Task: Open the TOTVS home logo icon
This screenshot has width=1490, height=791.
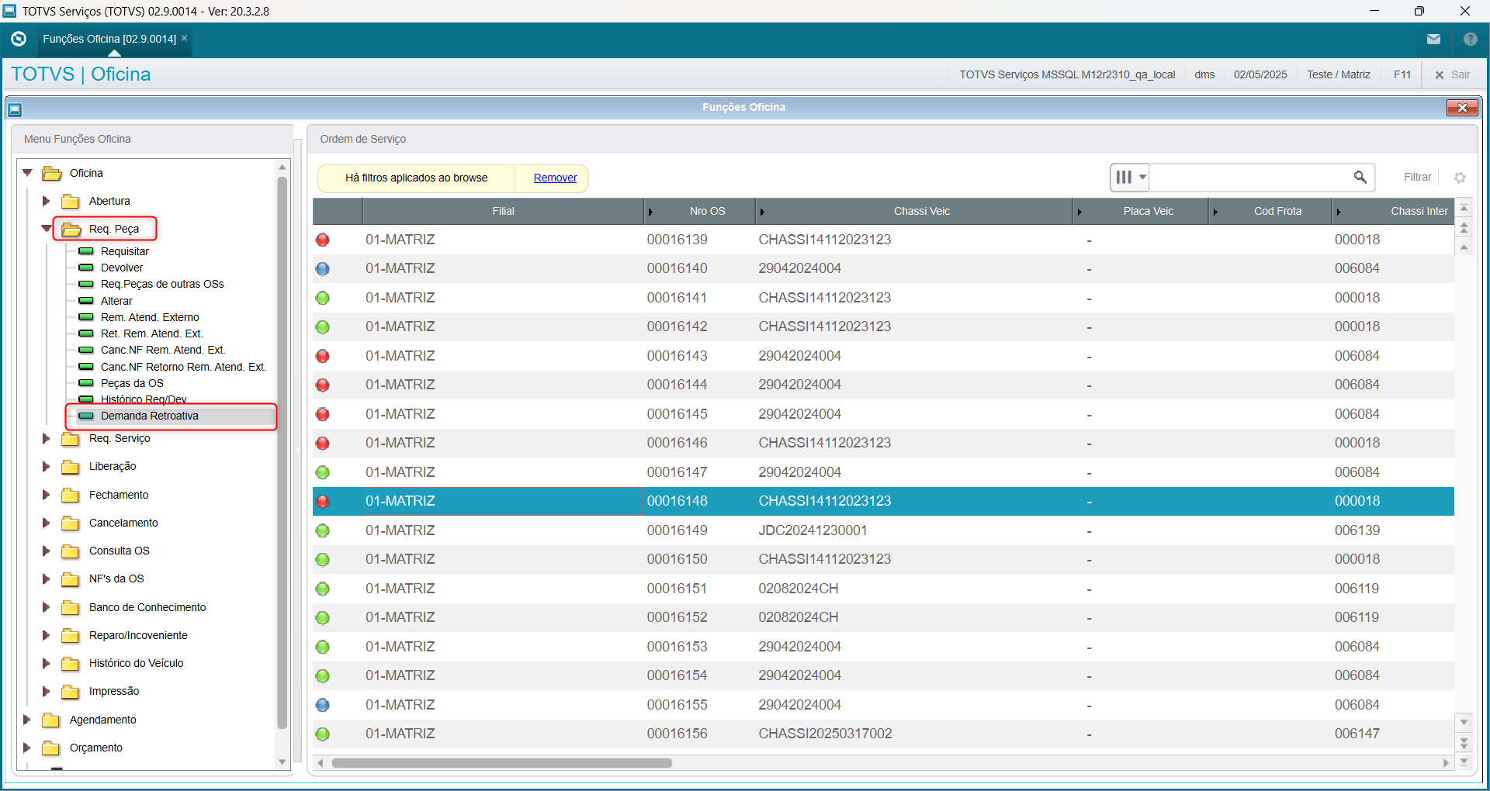Action: click(x=19, y=39)
